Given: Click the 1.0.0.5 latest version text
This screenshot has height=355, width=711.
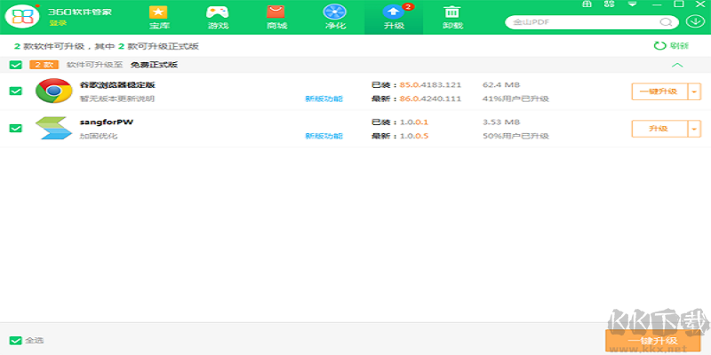Looking at the screenshot, I should tap(414, 136).
